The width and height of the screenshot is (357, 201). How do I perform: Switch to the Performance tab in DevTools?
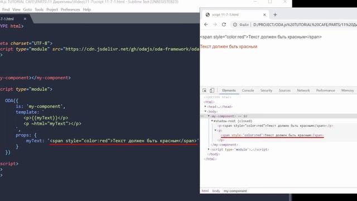pos(325,90)
